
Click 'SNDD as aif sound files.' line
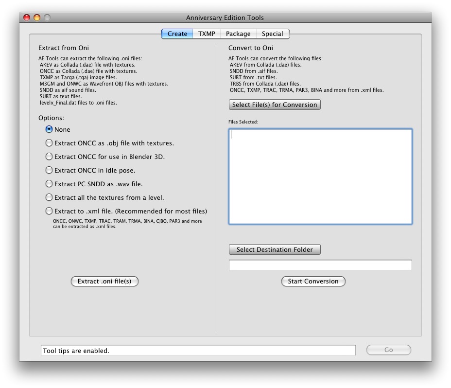click(x=68, y=90)
